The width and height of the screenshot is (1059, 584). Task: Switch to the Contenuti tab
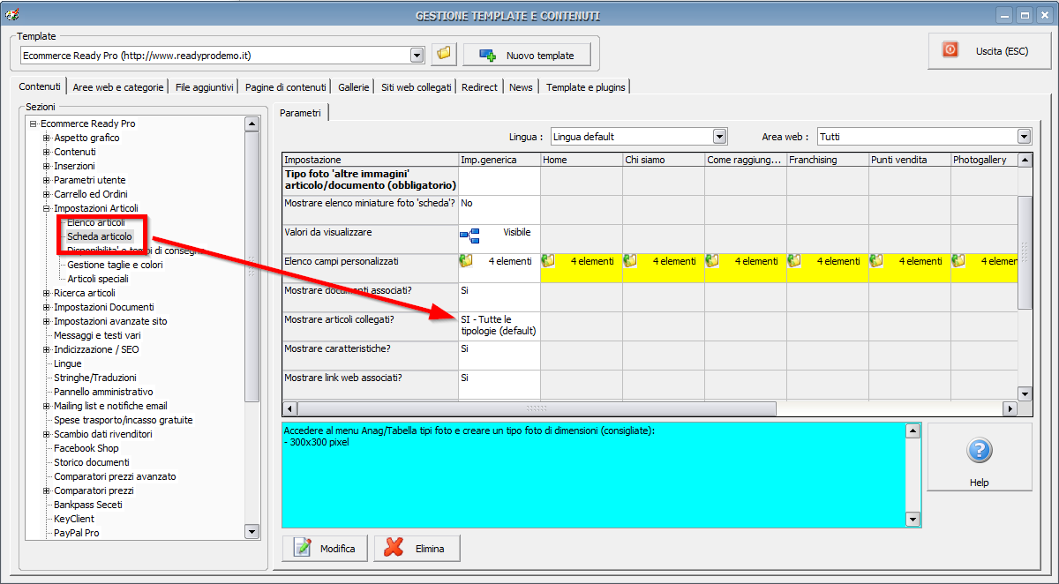(x=41, y=86)
